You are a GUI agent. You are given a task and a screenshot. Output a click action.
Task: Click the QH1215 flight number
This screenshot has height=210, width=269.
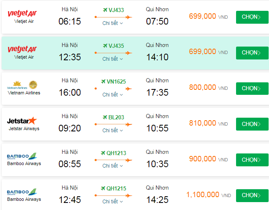(116, 188)
